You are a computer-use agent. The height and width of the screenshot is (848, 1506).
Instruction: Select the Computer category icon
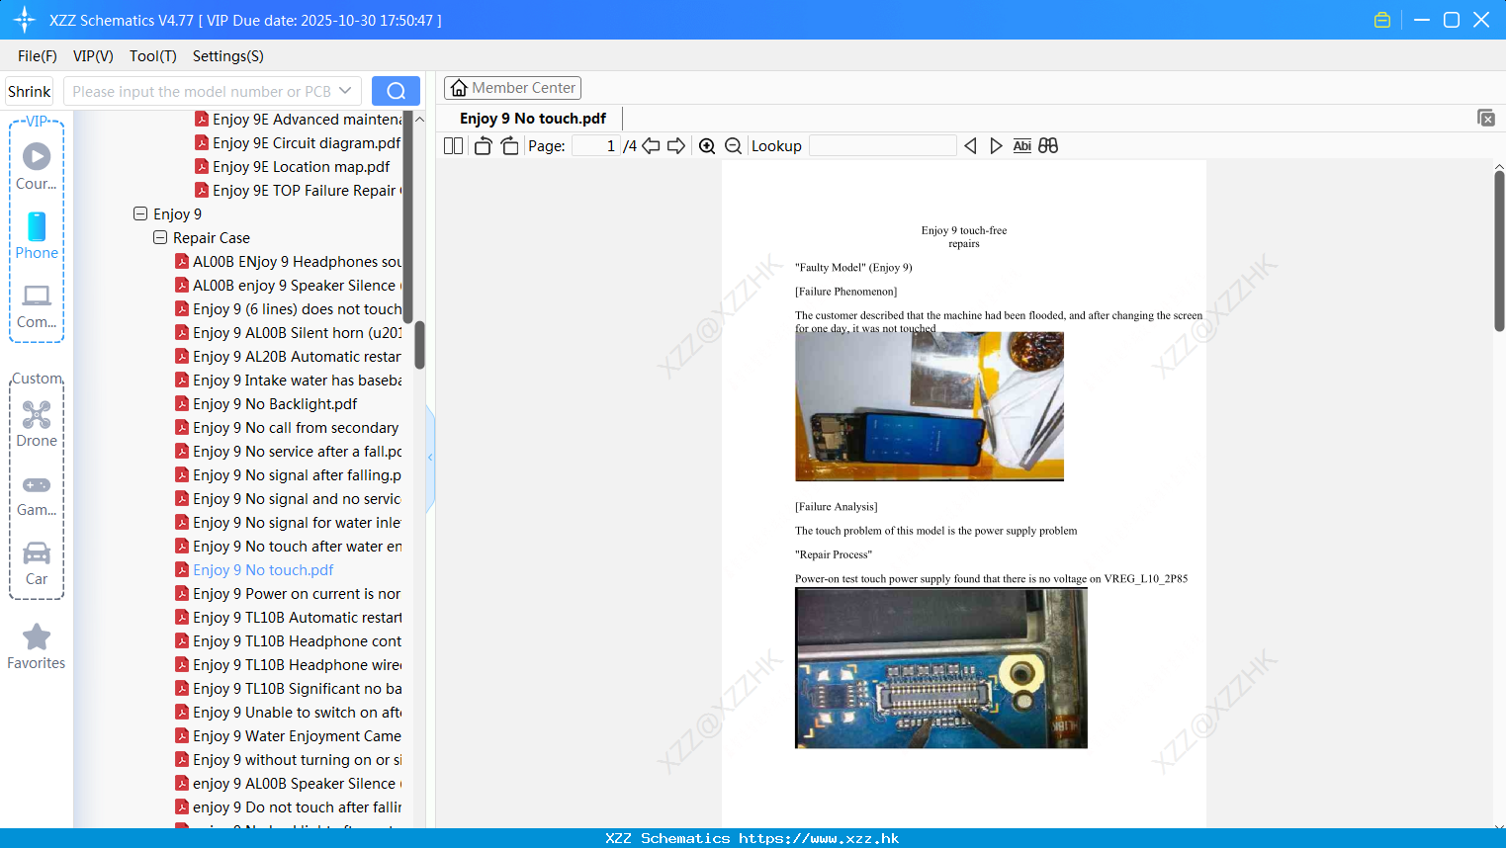[x=37, y=305]
